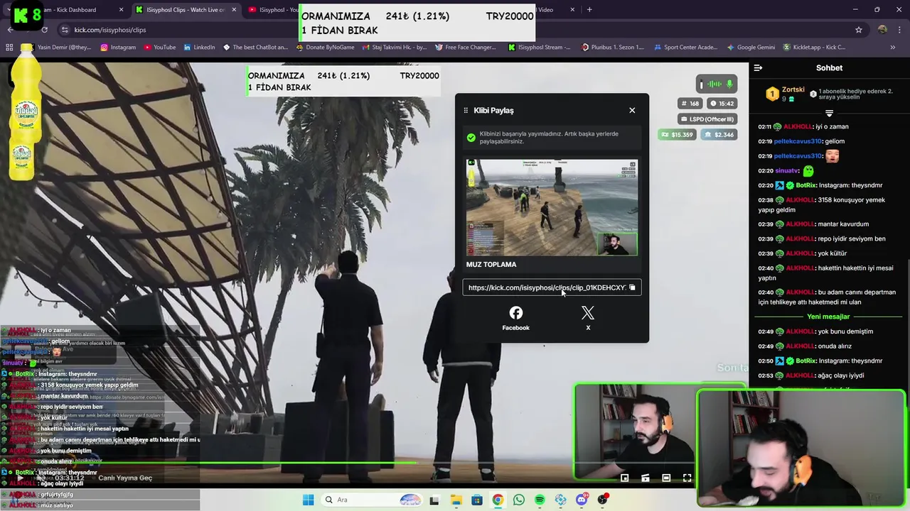Open the Google Gemini bookmark
Screen dimensions: 910x511
(751, 48)
